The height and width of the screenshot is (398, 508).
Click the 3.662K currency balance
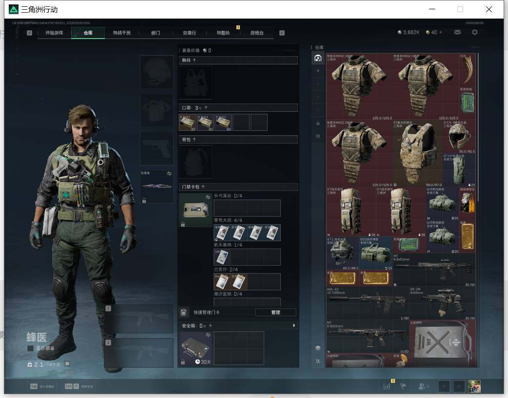[408, 32]
